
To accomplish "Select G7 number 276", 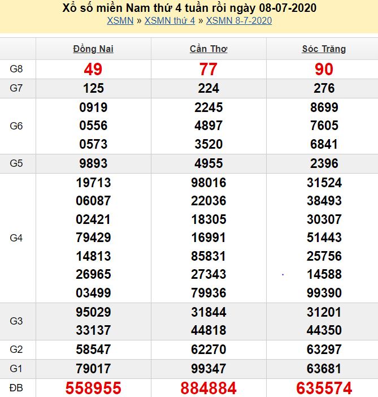I will click(324, 88).
